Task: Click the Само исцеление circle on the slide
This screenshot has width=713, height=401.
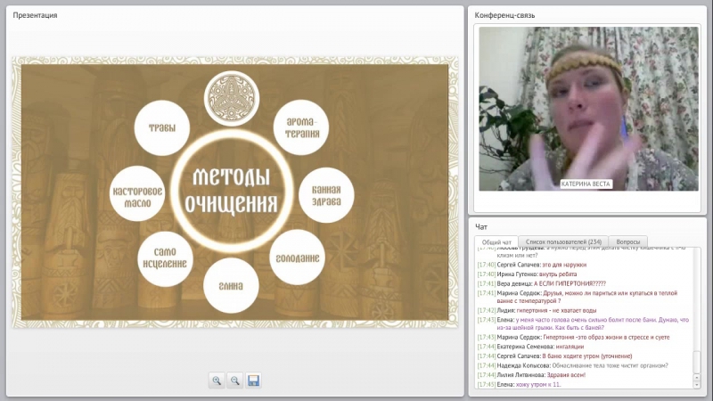Action: [165, 258]
